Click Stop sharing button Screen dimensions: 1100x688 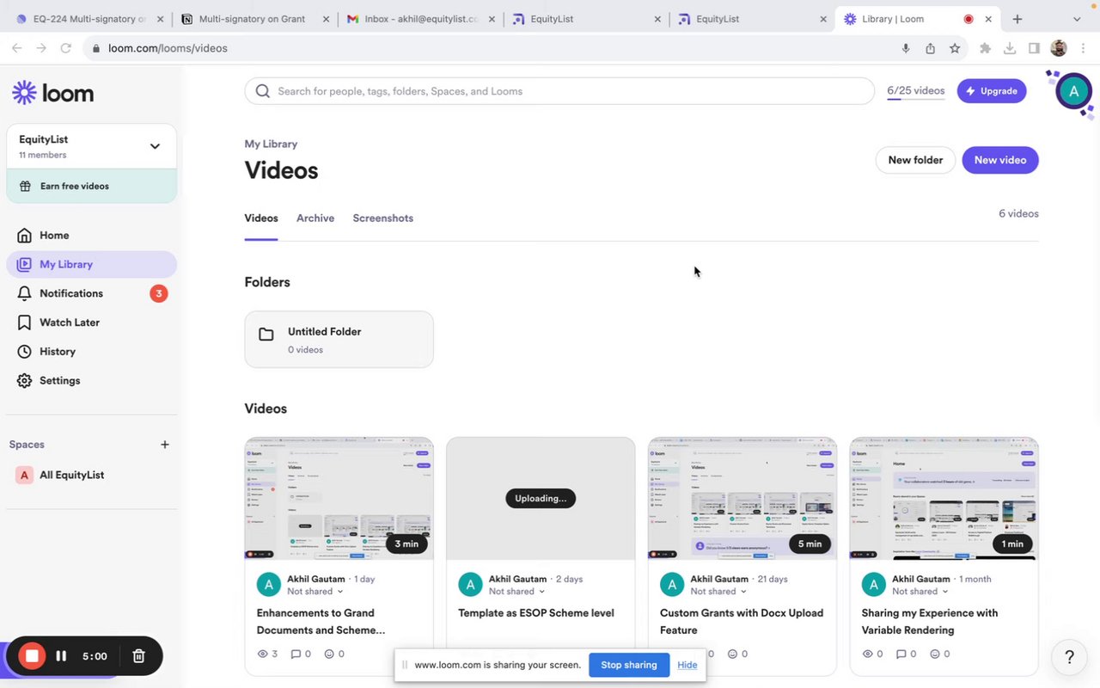(x=629, y=665)
